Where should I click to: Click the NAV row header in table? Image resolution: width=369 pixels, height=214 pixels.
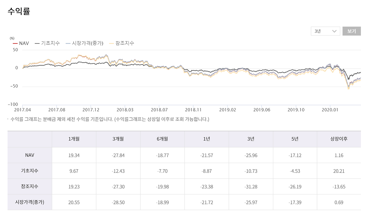(30, 155)
